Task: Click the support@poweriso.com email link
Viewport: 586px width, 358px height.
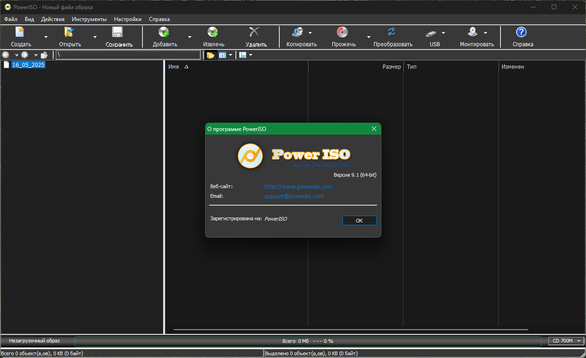Action: [294, 196]
